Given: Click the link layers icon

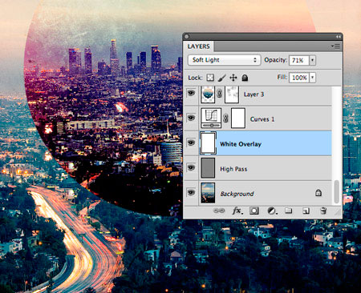Looking at the screenshot, I should tap(219, 211).
